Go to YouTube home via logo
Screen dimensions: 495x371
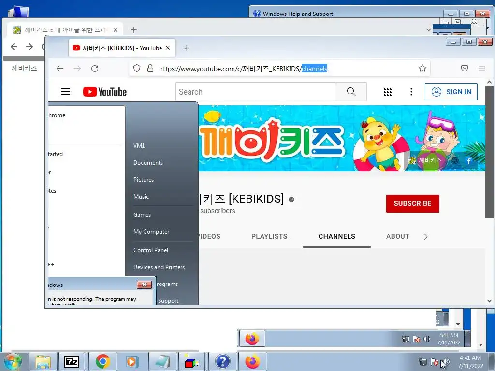click(105, 92)
